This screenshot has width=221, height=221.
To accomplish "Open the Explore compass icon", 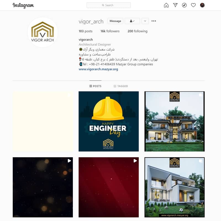I will pos(184,5).
